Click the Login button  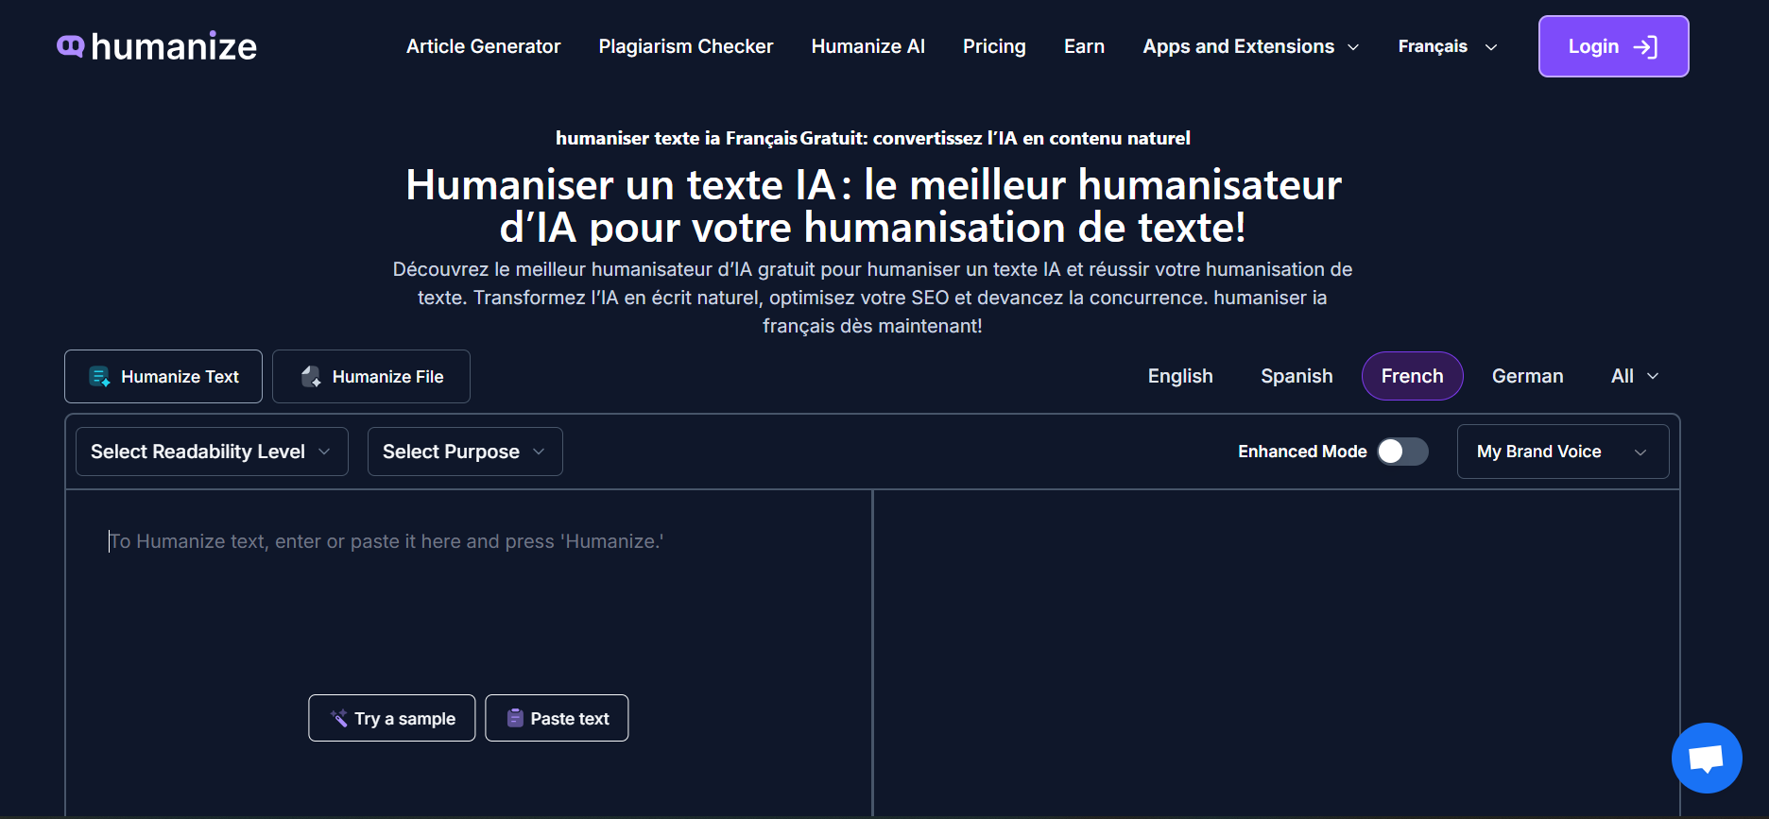(x=1613, y=46)
